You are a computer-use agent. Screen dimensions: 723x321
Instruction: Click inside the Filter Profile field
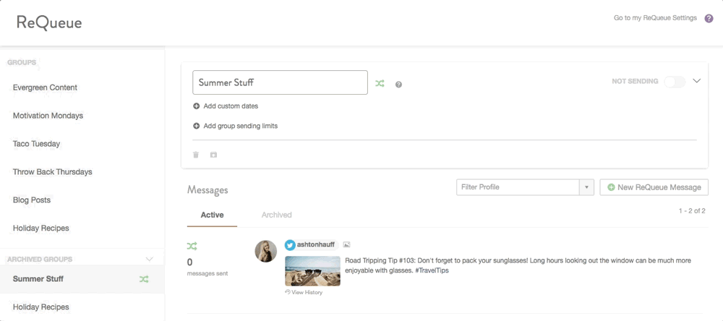(x=518, y=187)
